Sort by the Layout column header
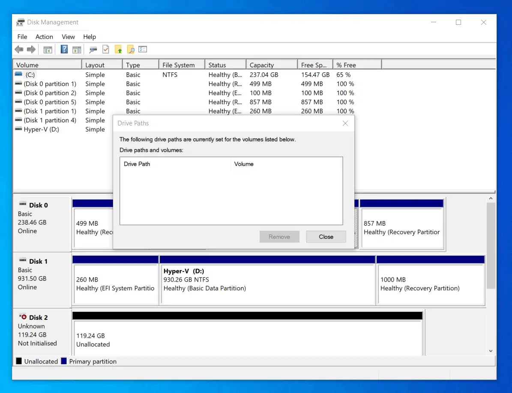Image resolution: width=512 pixels, height=393 pixels. coord(102,65)
